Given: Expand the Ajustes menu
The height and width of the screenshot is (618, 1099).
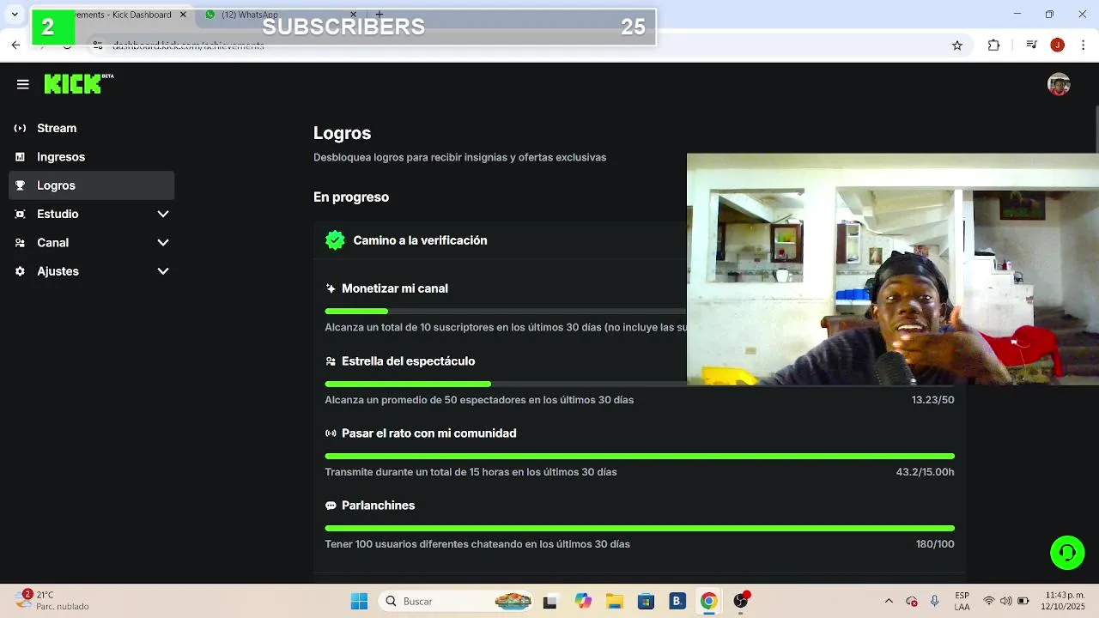Looking at the screenshot, I should (x=163, y=271).
